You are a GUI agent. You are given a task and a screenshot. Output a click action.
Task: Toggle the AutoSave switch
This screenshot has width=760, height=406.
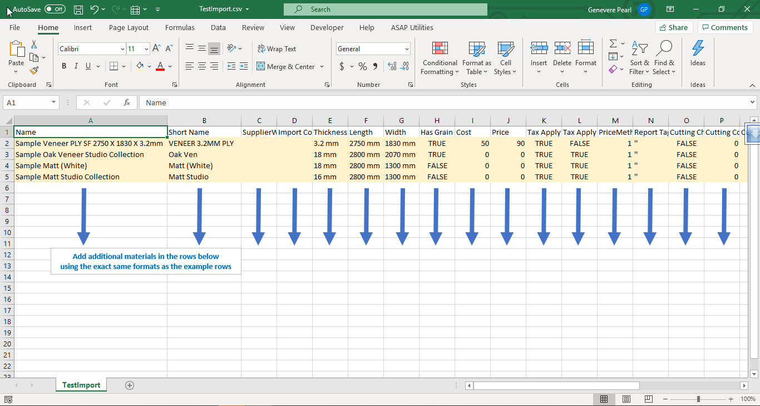pyautogui.click(x=55, y=9)
